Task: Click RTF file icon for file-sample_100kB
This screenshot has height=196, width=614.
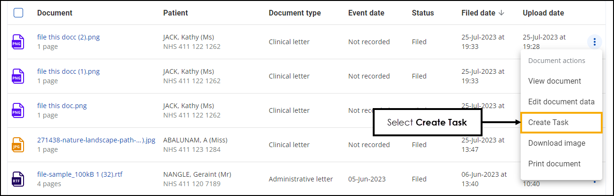Action: point(17,179)
